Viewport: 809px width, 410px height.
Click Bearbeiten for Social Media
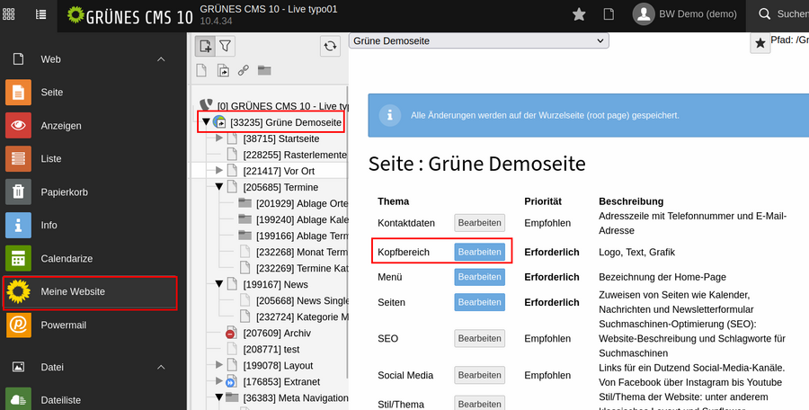point(479,375)
